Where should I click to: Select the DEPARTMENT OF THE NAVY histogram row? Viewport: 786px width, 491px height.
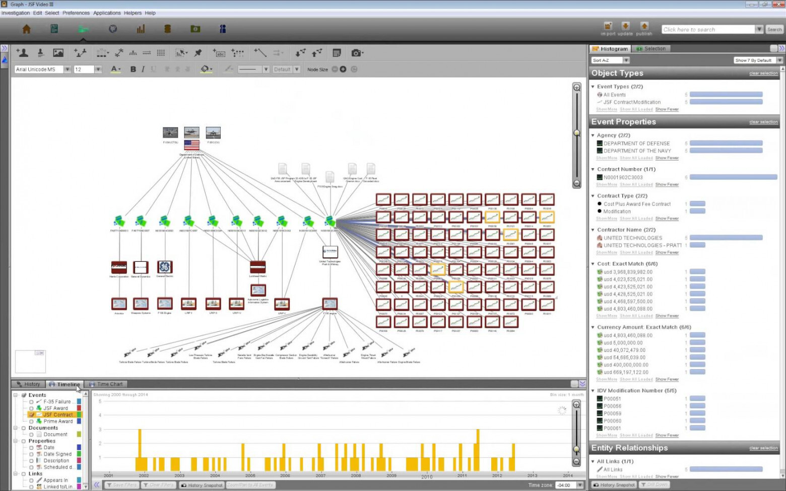point(680,151)
